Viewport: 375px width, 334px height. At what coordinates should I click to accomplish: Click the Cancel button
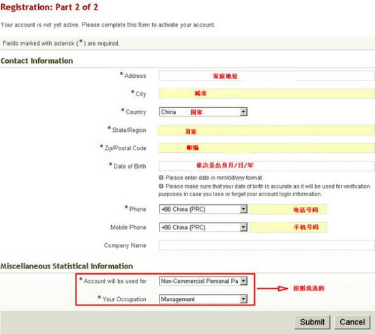pos(352,322)
